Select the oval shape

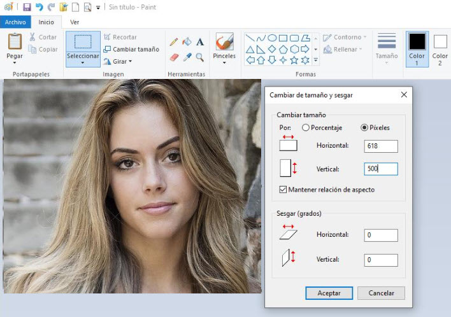[x=272, y=38]
